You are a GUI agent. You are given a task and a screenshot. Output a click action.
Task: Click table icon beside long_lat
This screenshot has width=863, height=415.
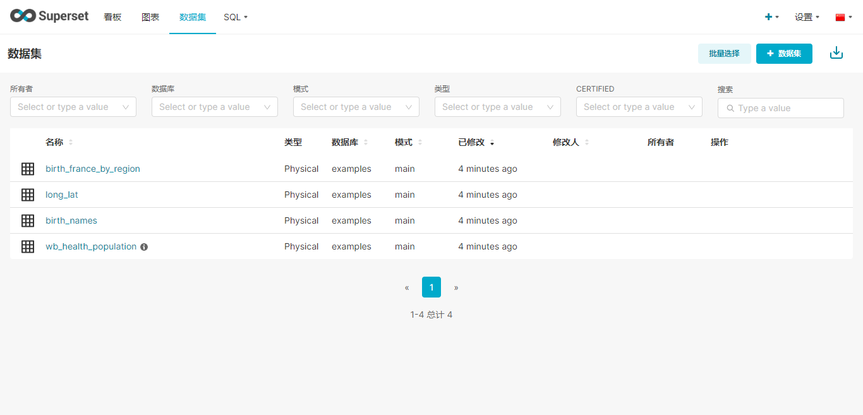[x=28, y=195]
